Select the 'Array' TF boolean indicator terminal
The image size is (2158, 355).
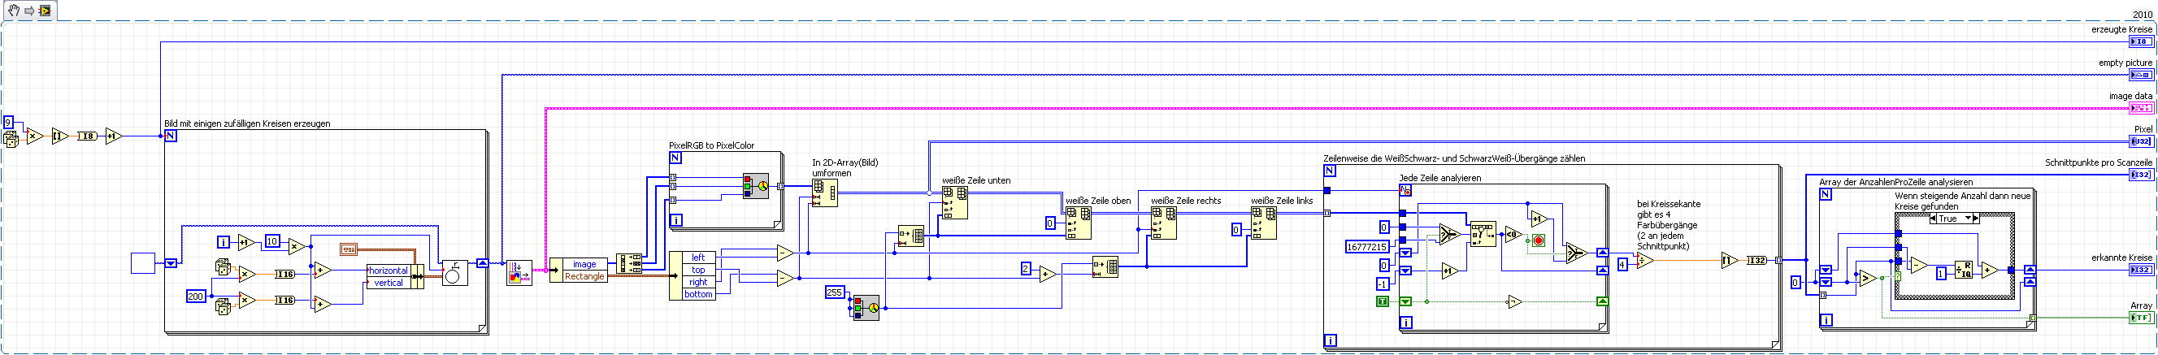point(2140,318)
